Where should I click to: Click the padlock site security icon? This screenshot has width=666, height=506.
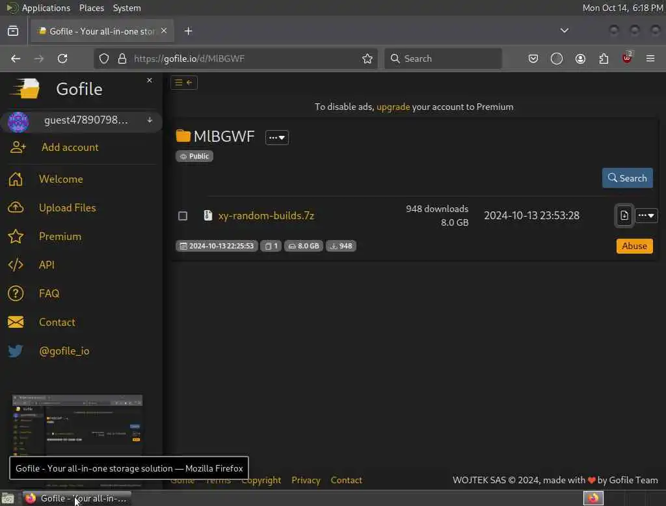click(122, 59)
